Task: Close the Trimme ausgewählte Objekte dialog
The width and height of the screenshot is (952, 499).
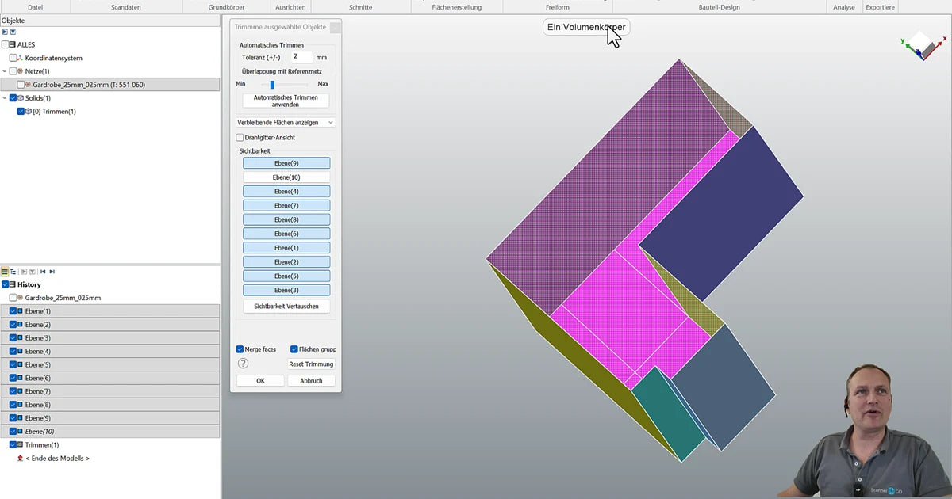Action: [x=335, y=27]
